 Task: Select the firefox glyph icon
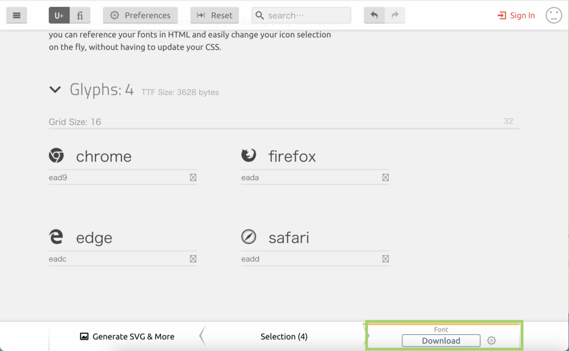click(x=248, y=156)
